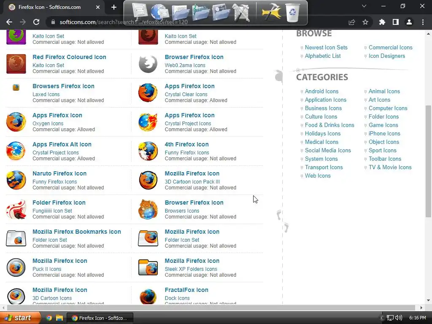Open the Mozilla Firefox Bookmarks Icon link
The height and width of the screenshot is (324, 432).
coord(77,232)
